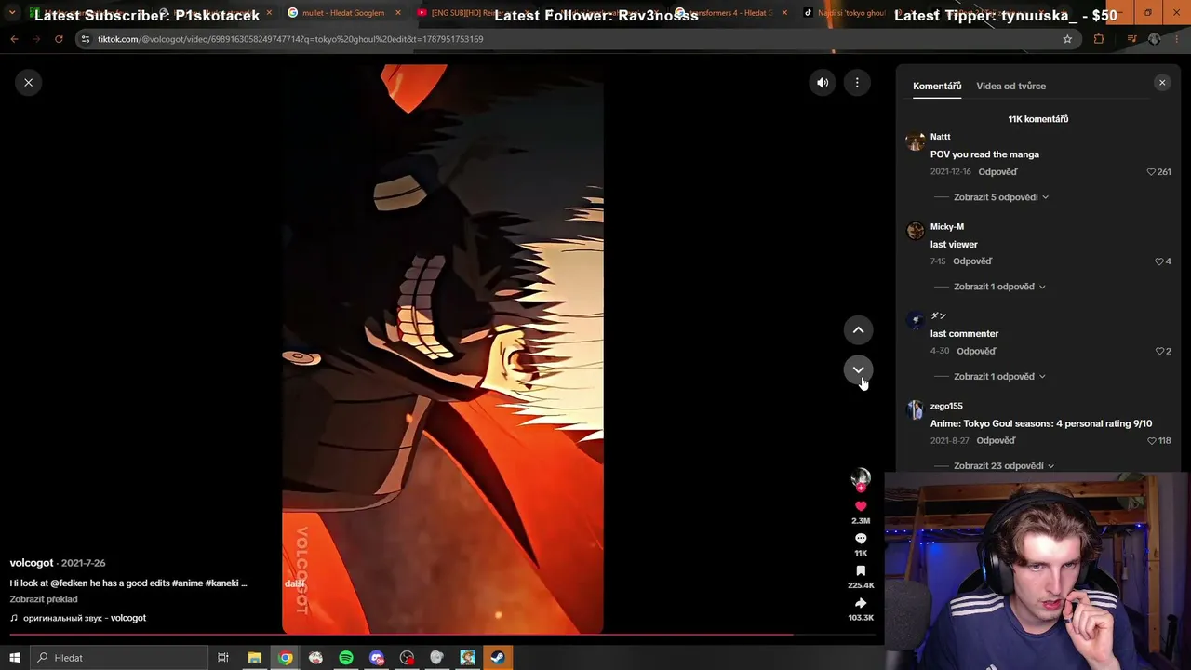Like Nattt's comment
Viewport: 1191px width, 670px height.
1152,172
